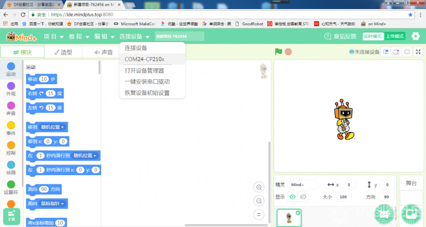This screenshot has width=426, height=227.
Task: Switch to 实时模式 realtime mode
Action: tap(373, 36)
